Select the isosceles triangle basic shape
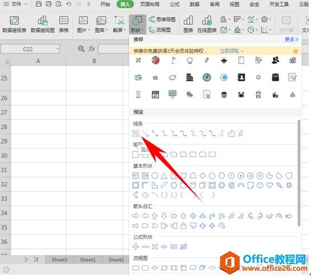 click(x=164, y=176)
